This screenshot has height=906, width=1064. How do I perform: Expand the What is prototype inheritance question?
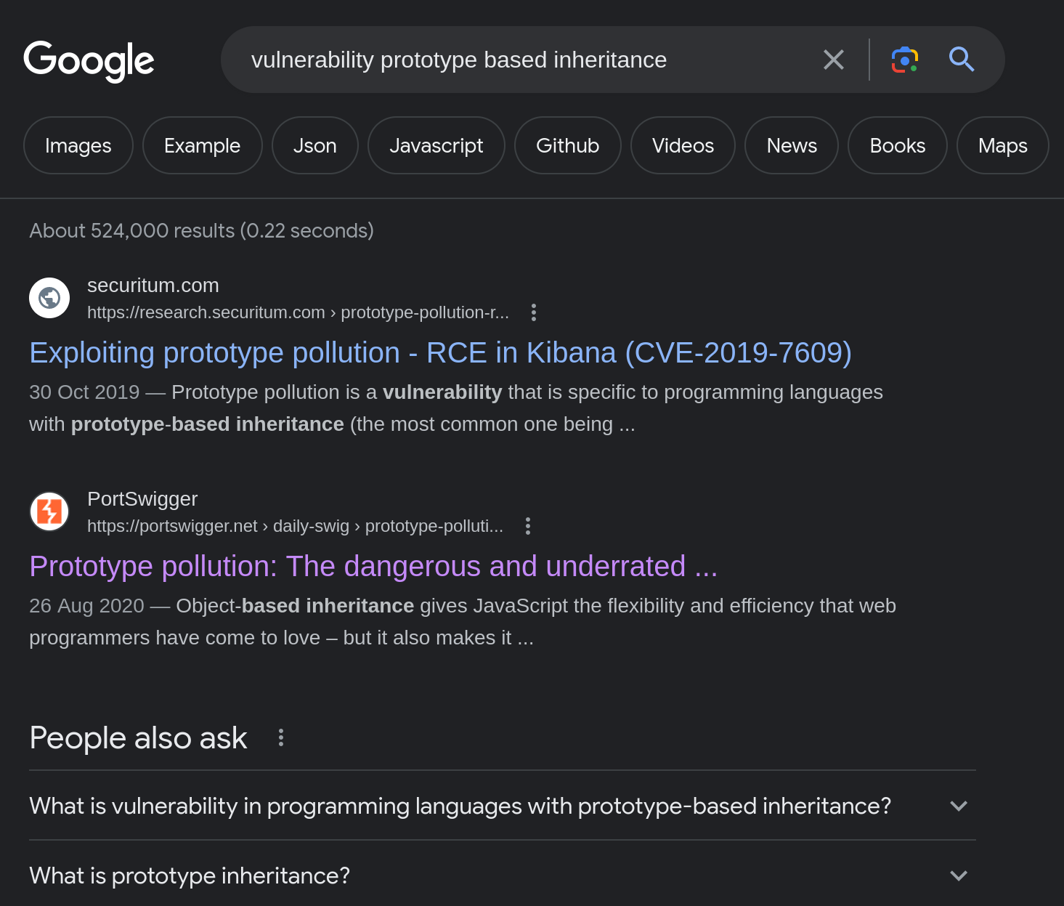[x=503, y=875]
